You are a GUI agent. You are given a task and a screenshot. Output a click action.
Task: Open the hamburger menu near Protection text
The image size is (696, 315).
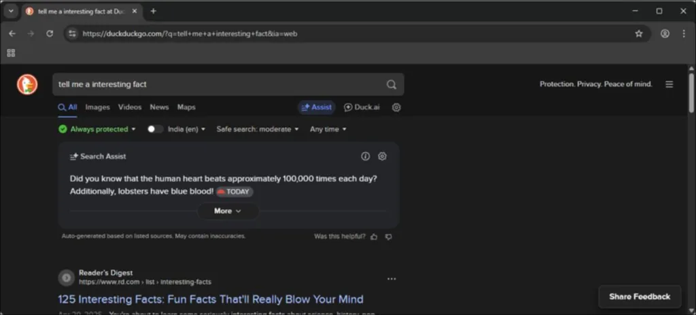pos(669,84)
